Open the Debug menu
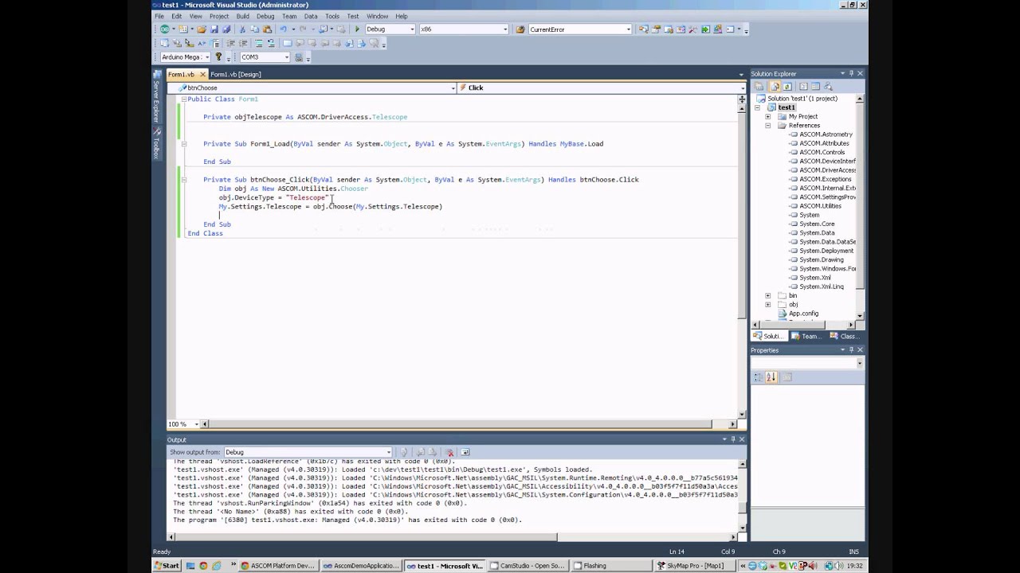Screen dimensions: 1020x573 (265, 16)
